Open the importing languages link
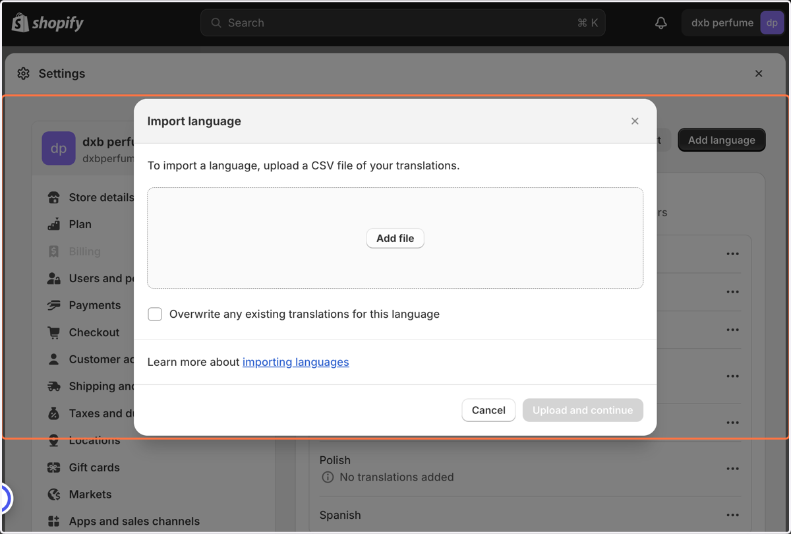 pos(296,362)
